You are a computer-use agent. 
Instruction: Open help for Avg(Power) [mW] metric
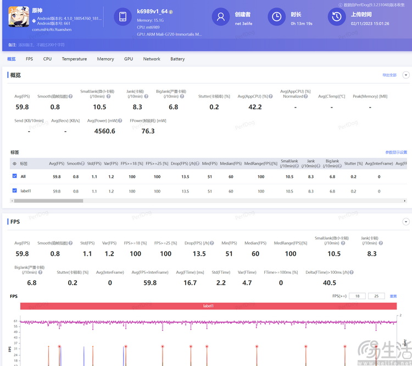pyautogui.click(x=120, y=121)
